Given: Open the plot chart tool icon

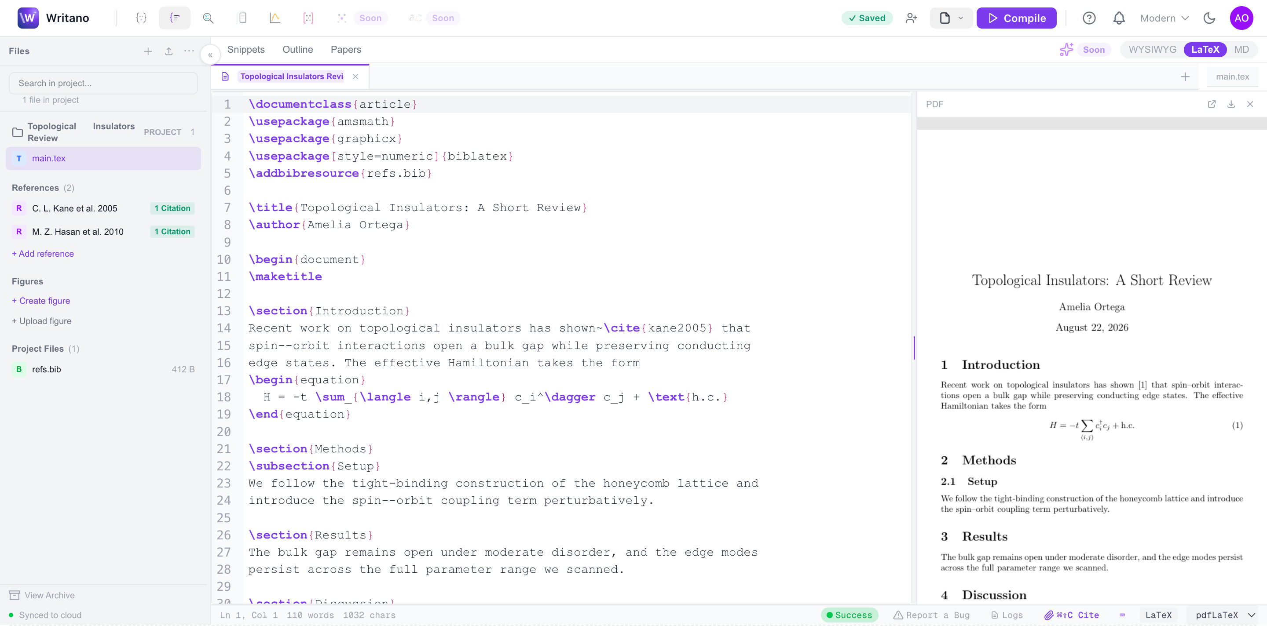Looking at the screenshot, I should coord(275,18).
